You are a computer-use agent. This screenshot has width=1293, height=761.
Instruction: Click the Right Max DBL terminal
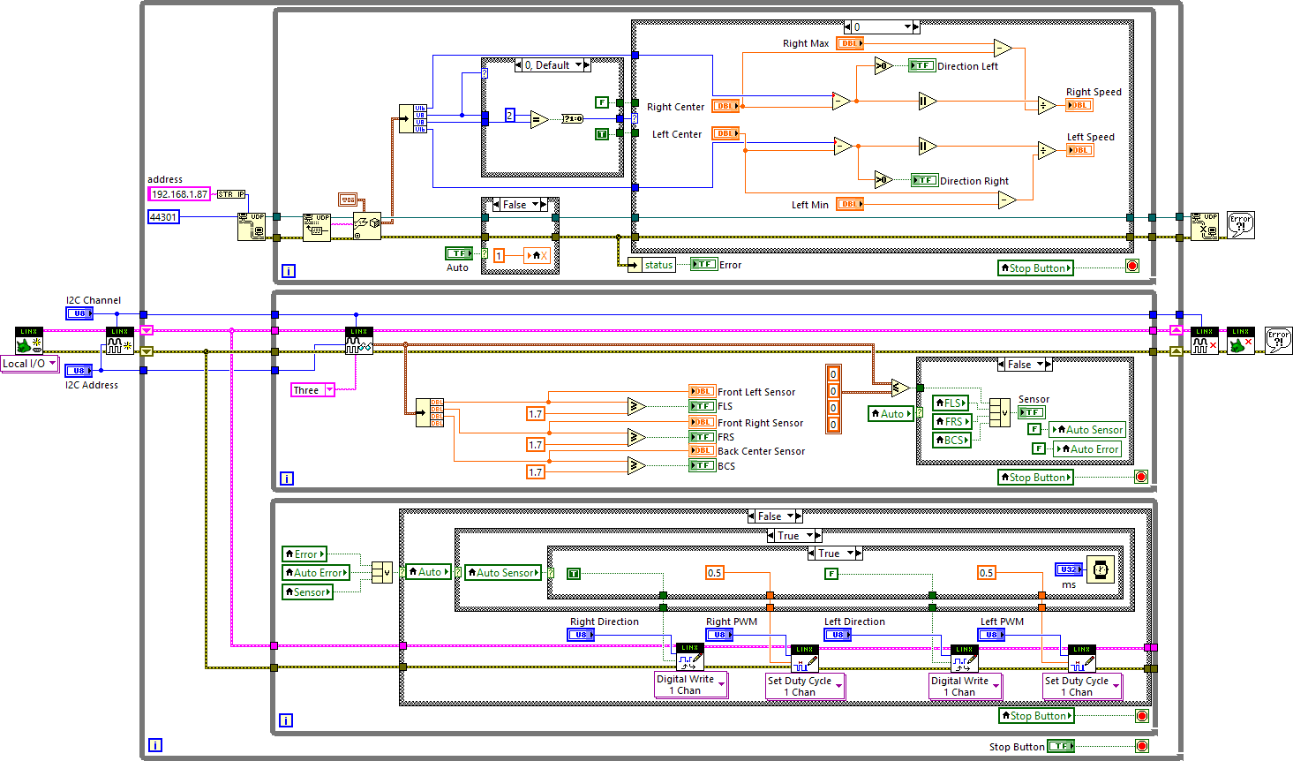[x=849, y=43]
